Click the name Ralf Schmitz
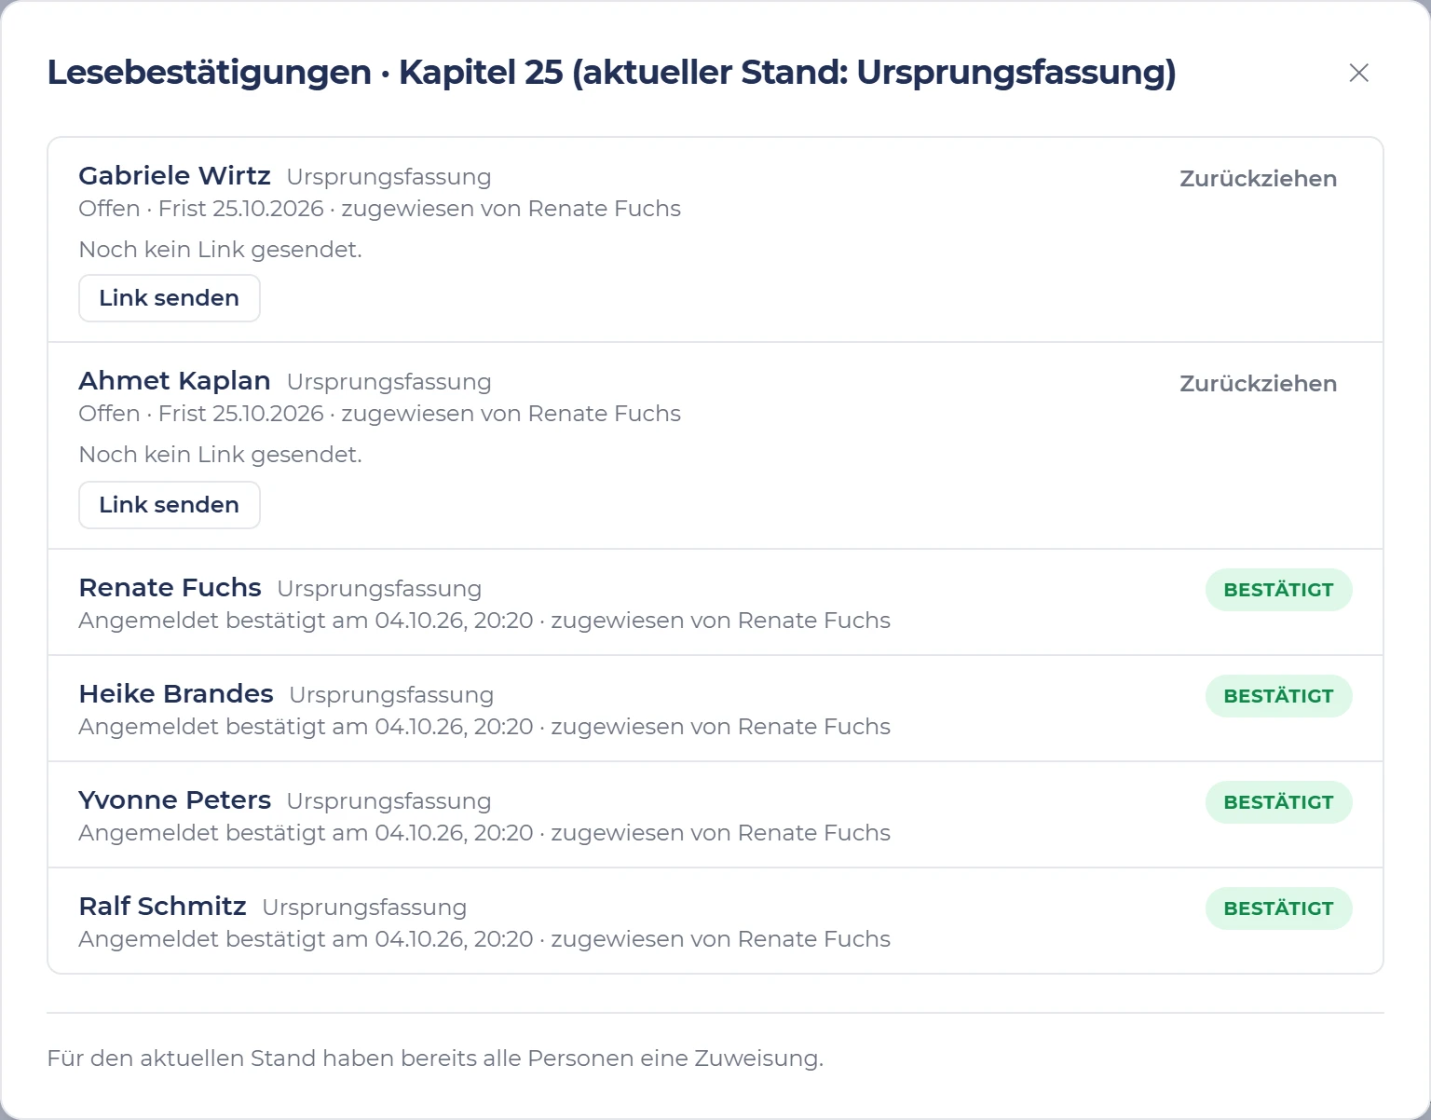Viewport: 1431px width, 1120px height. pos(162,906)
